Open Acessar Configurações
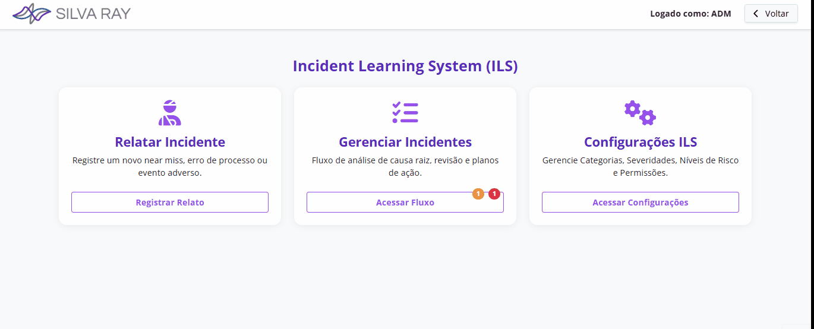814x329 pixels. (640, 203)
